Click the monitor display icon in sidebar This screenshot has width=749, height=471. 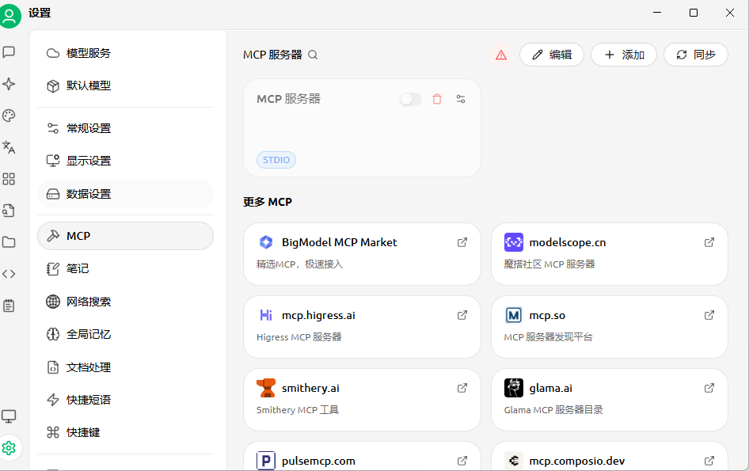(9, 416)
